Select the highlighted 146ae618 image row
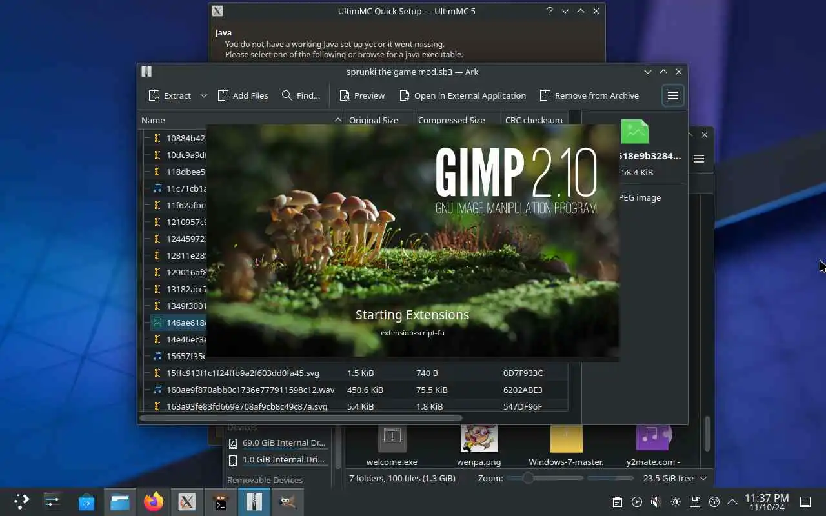This screenshot has height=516, width=826. (178, 322)
